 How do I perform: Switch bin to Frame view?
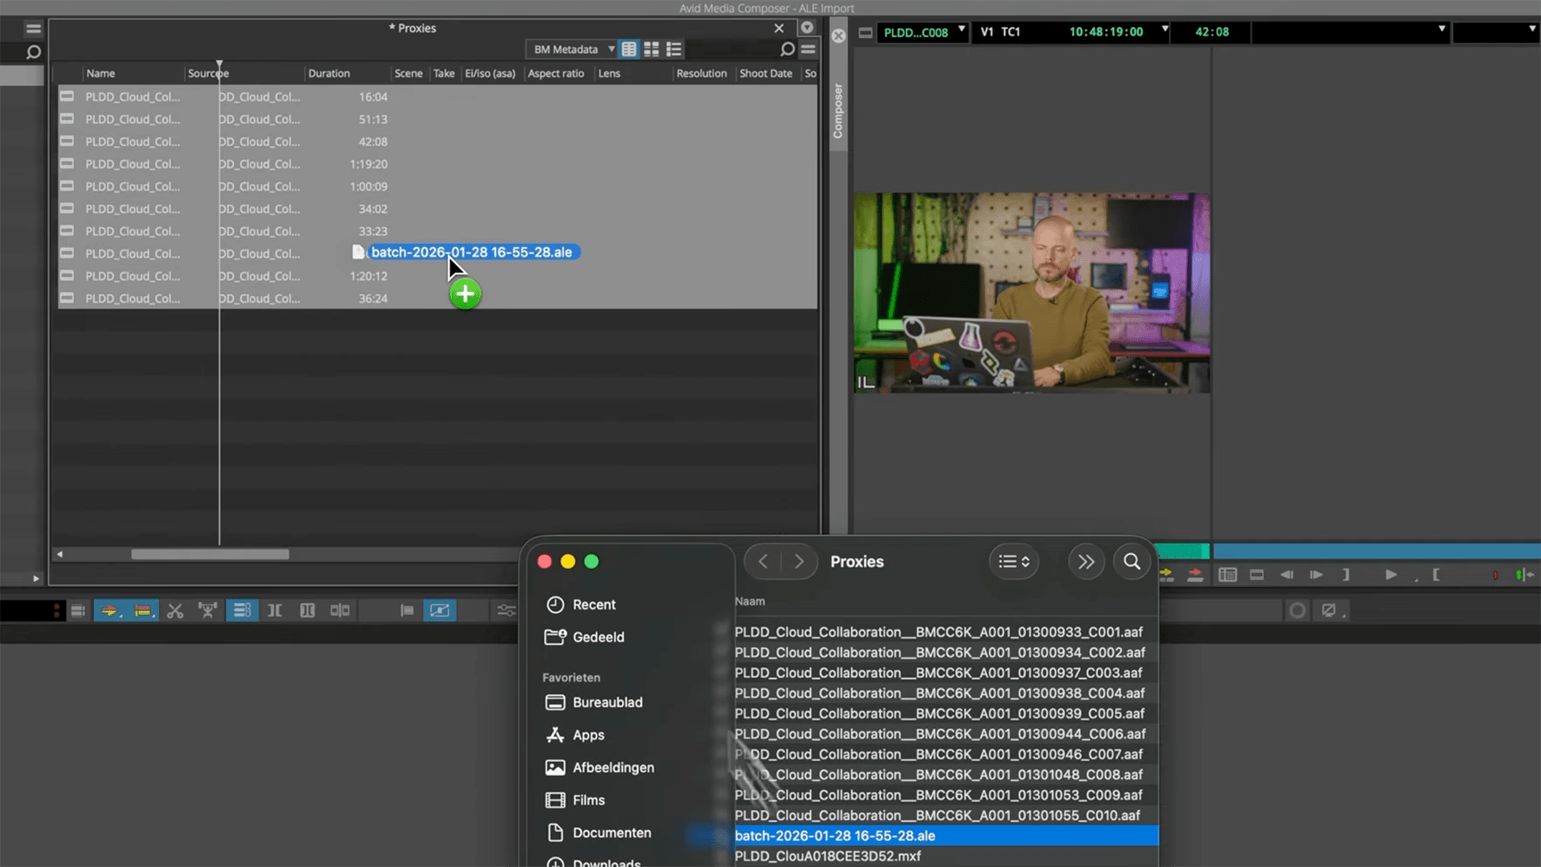coord(652,50)
